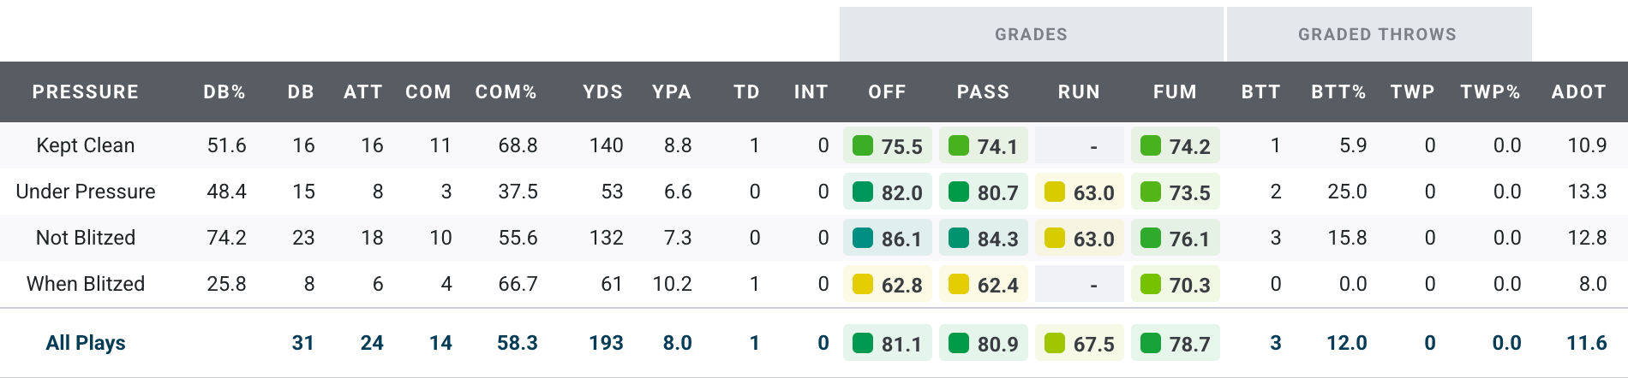Select the GRADED THROWS group header
1628x378 pixels.
click(1377, 34)
